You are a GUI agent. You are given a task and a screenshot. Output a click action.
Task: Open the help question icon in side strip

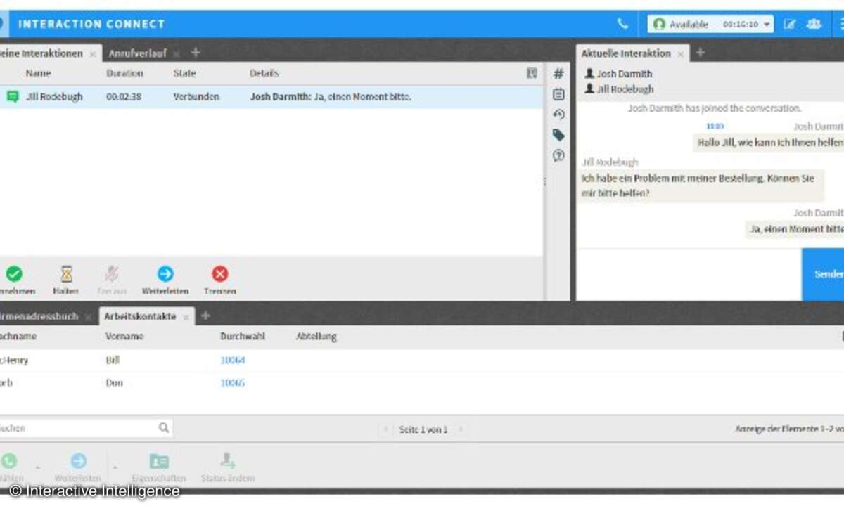pyautogui.click(x=558, y=155)
